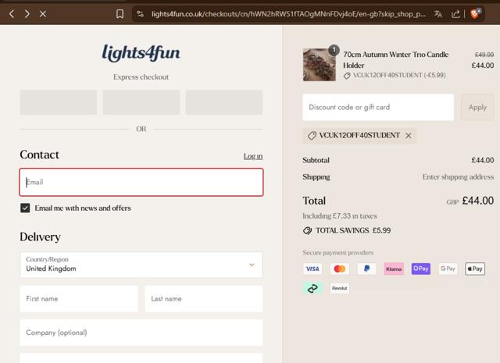Viewport: 500px width, 363px height.
Task: Select the PayPal payment icon
Action: click(x=366, y=269)
